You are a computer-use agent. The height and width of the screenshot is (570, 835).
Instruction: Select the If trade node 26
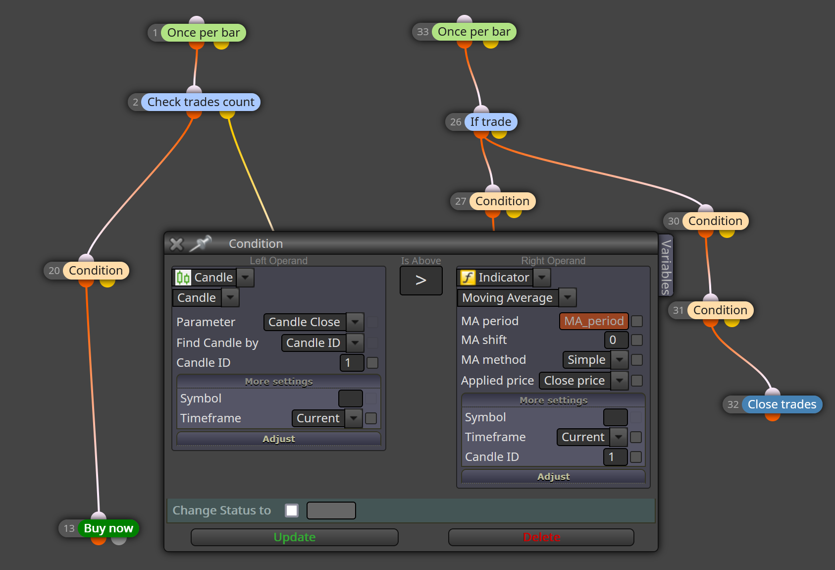[x=490, y=122]
